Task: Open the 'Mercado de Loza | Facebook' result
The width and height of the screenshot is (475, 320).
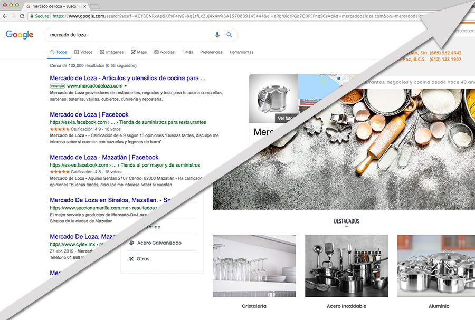Action: [x=89, y=114]
